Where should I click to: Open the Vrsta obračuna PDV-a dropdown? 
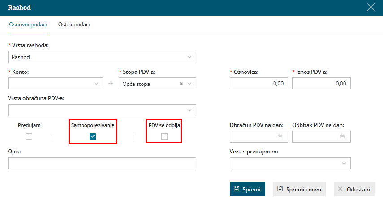pyautogui.click(x=102, y=110)
